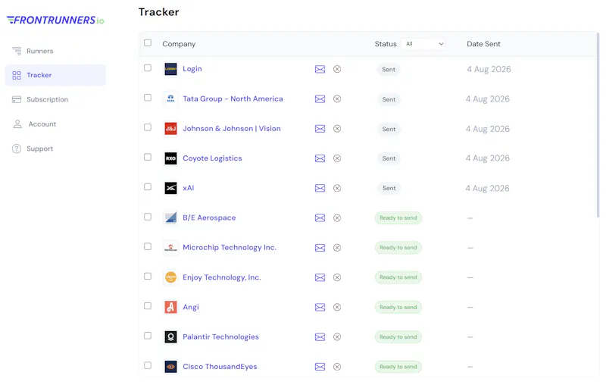Check the Microchip Technology Inc. checkbox
This screenshot has width=606, height=388.
click(148, 246)
